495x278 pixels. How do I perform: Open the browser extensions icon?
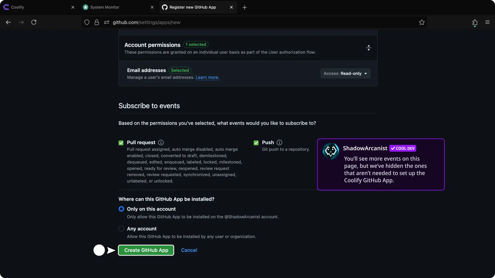pos(475,22)
